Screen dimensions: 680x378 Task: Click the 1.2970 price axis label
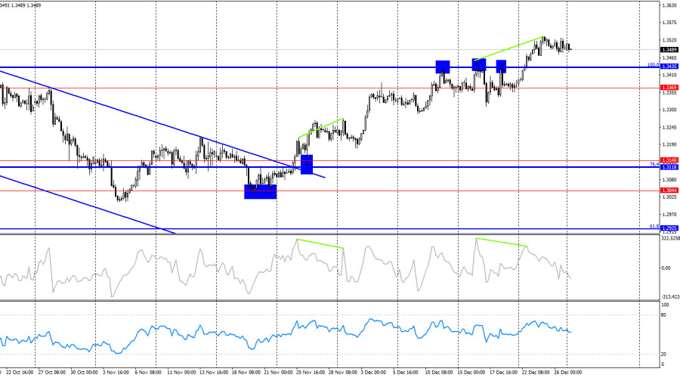pos(670,215)
